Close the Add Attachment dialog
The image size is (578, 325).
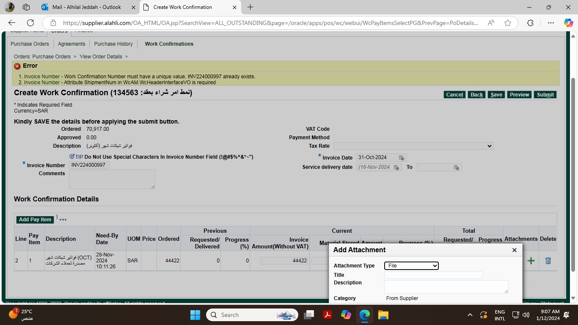pyautogui.click(x=514, y=250)
